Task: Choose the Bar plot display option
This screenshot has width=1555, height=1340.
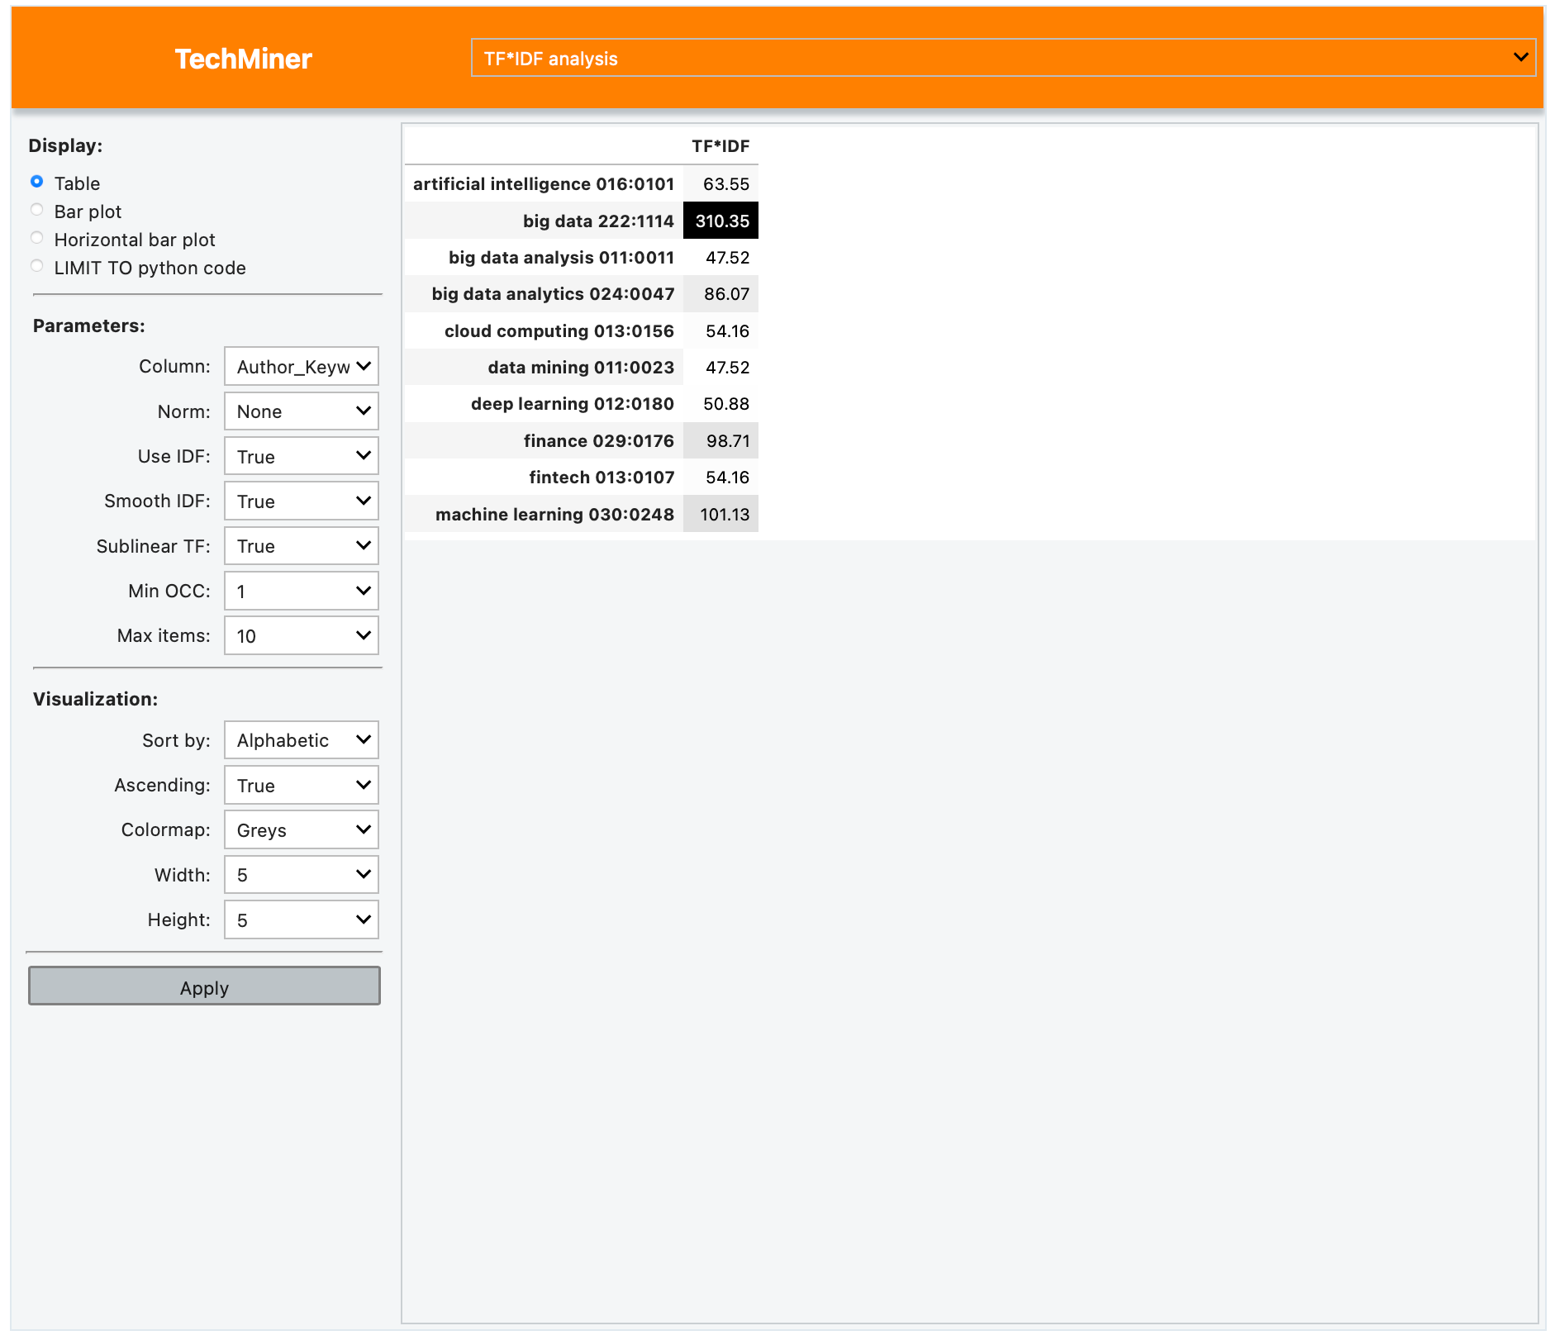Action: tap(37, 210)
